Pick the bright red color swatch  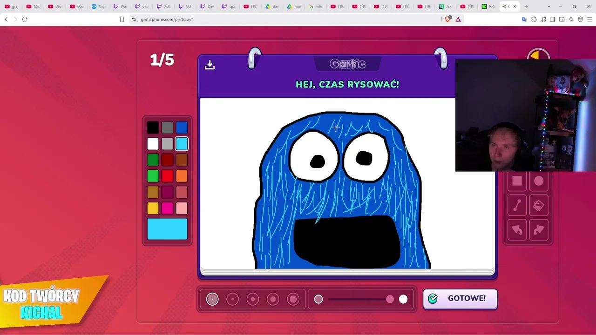tap(167, 176)
